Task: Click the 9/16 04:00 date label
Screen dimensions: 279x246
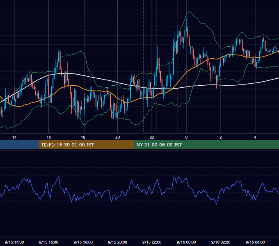Action: (x=255, y=242)
